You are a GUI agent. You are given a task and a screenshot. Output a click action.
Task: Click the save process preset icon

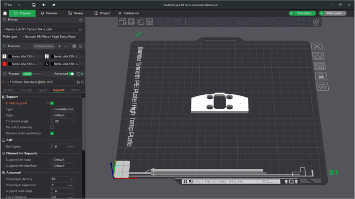78,82
